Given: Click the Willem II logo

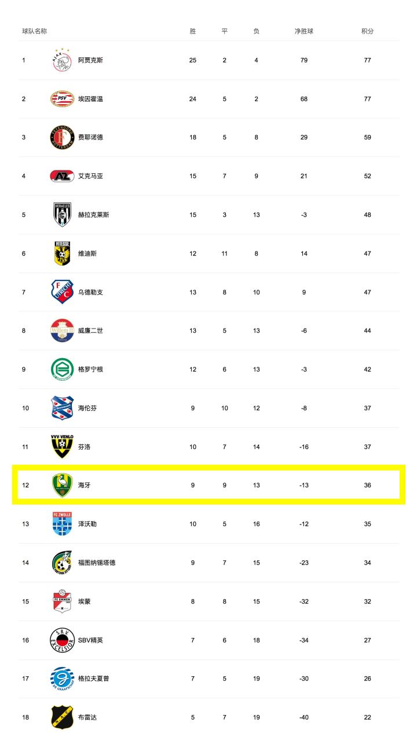Looking at the screenshot, I should [x=61, y=330].
